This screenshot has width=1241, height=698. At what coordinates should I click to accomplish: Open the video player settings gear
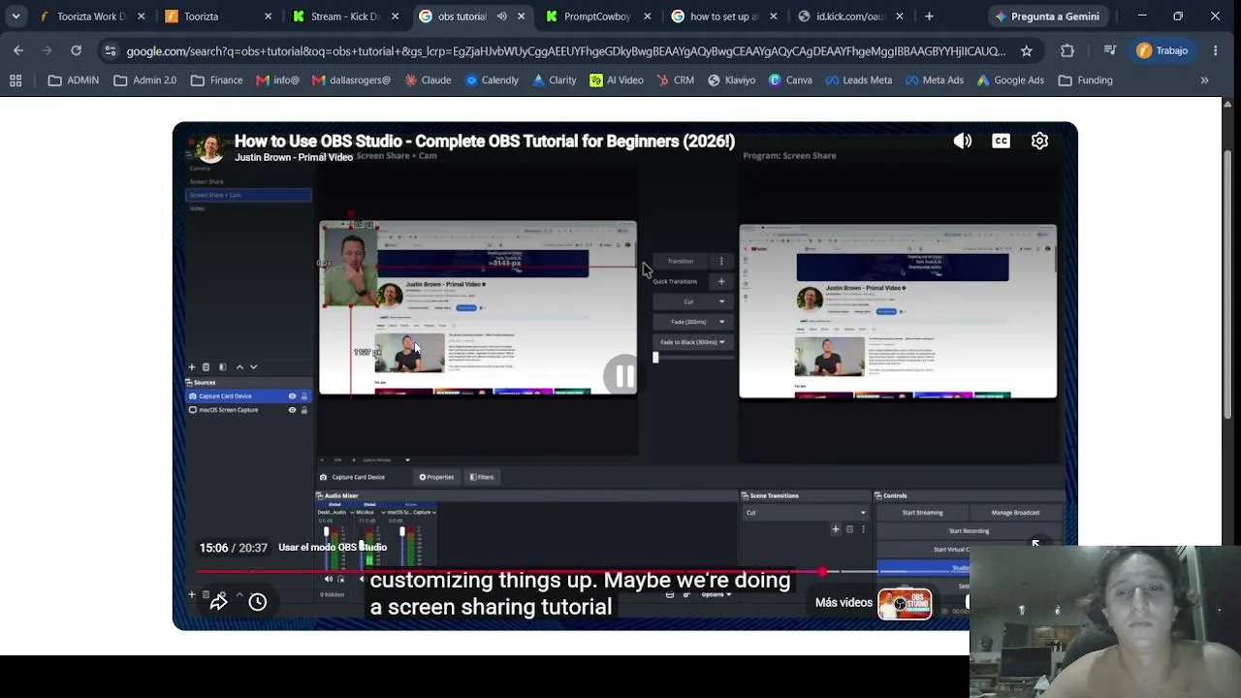[1039, 142]
